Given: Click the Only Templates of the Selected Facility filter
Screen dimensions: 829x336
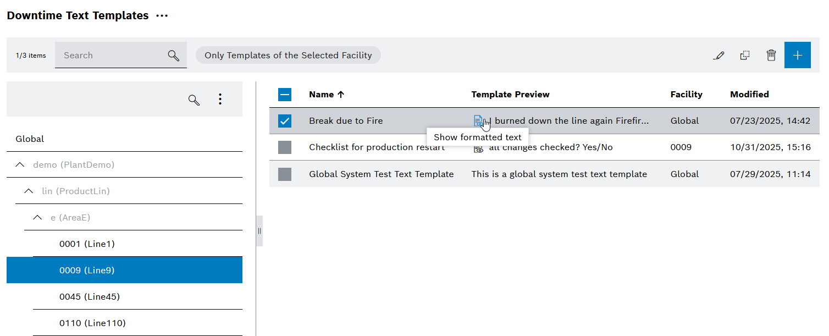Looking at the screenshot, I should point(288,55).
